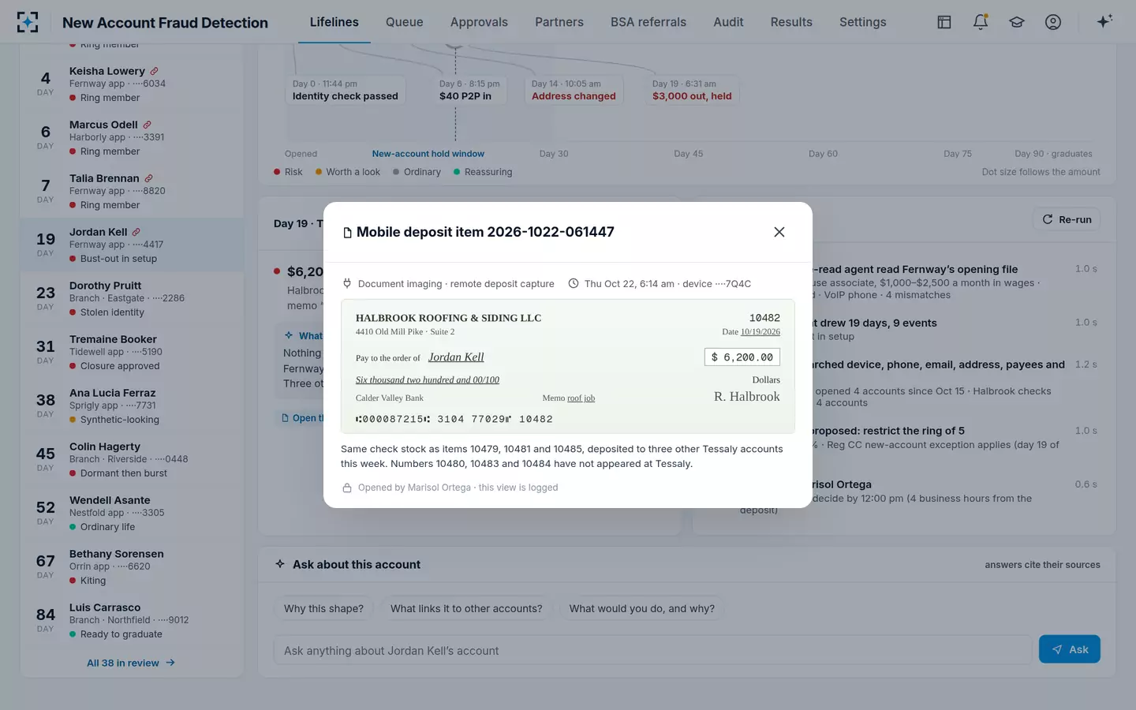Click the 'Address changed' timeline event

coord(574,90)
